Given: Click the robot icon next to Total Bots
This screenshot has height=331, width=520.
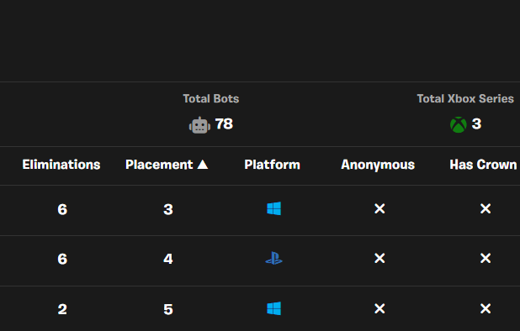Looking at the screenshot, I should pyautogui.click(x=199, y=125).
